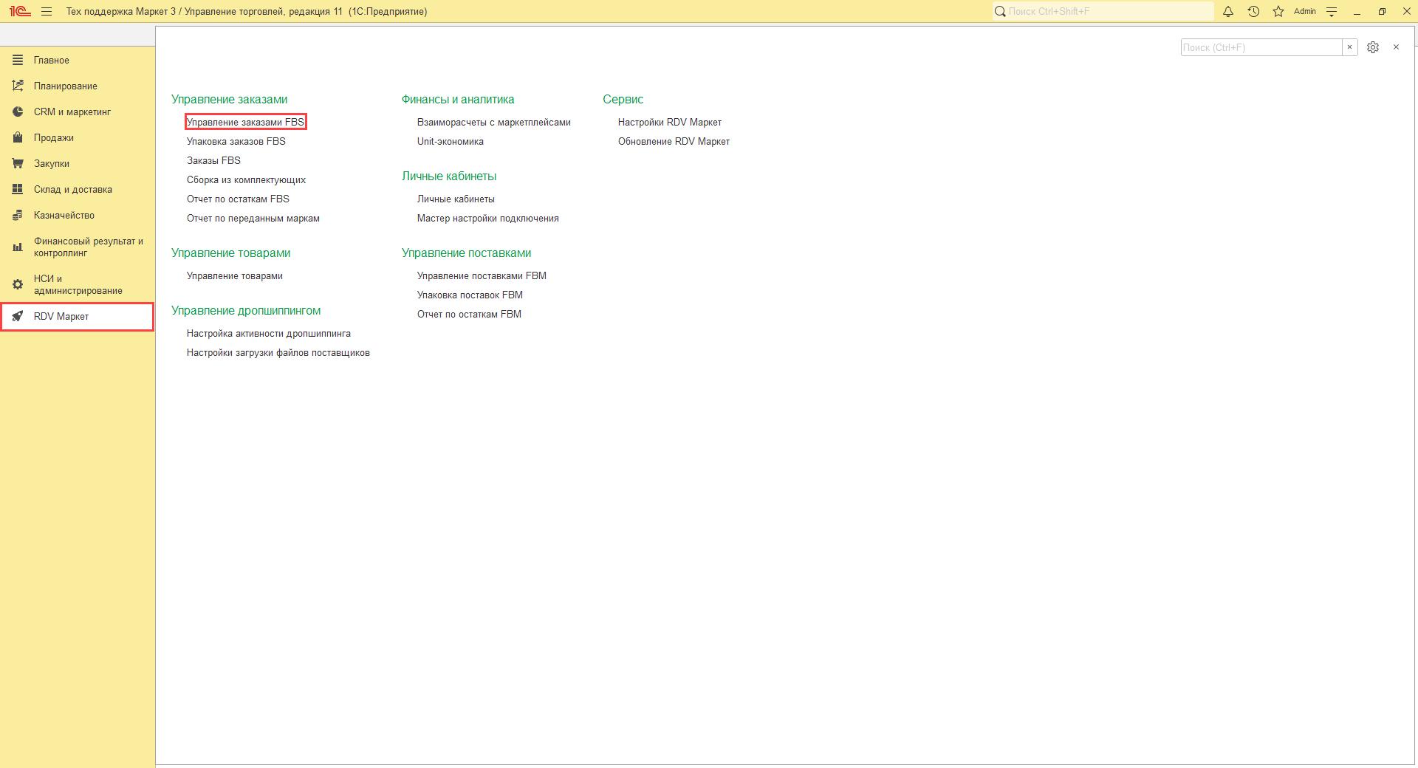Click the Личные кабинеты group heading

tap(449, 176)
